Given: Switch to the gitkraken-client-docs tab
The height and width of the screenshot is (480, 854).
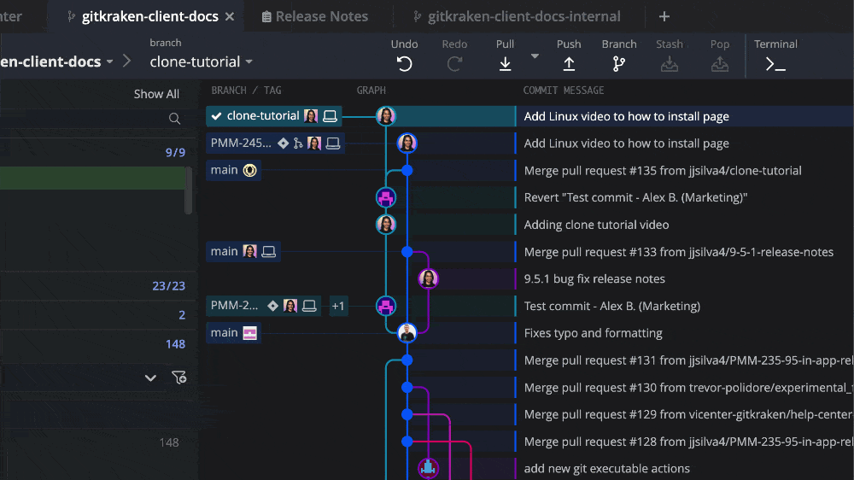Looking at the screenshot, I should click(x=149, y=16).
